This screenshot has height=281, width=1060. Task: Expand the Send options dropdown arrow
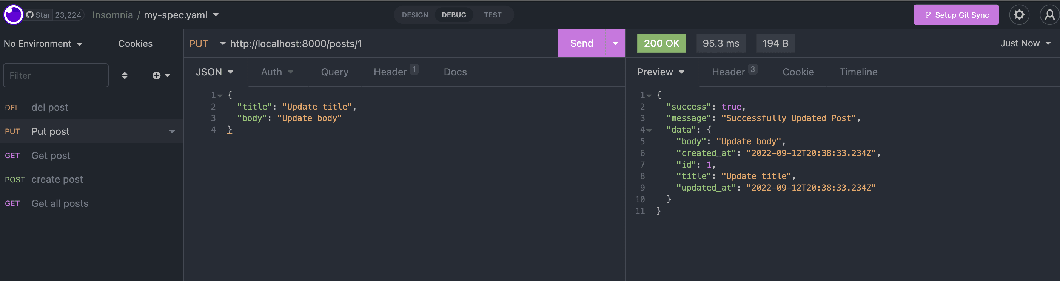[615, 43]
